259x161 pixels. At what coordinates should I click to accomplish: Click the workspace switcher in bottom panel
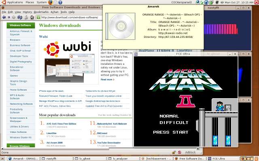[248, 159]
